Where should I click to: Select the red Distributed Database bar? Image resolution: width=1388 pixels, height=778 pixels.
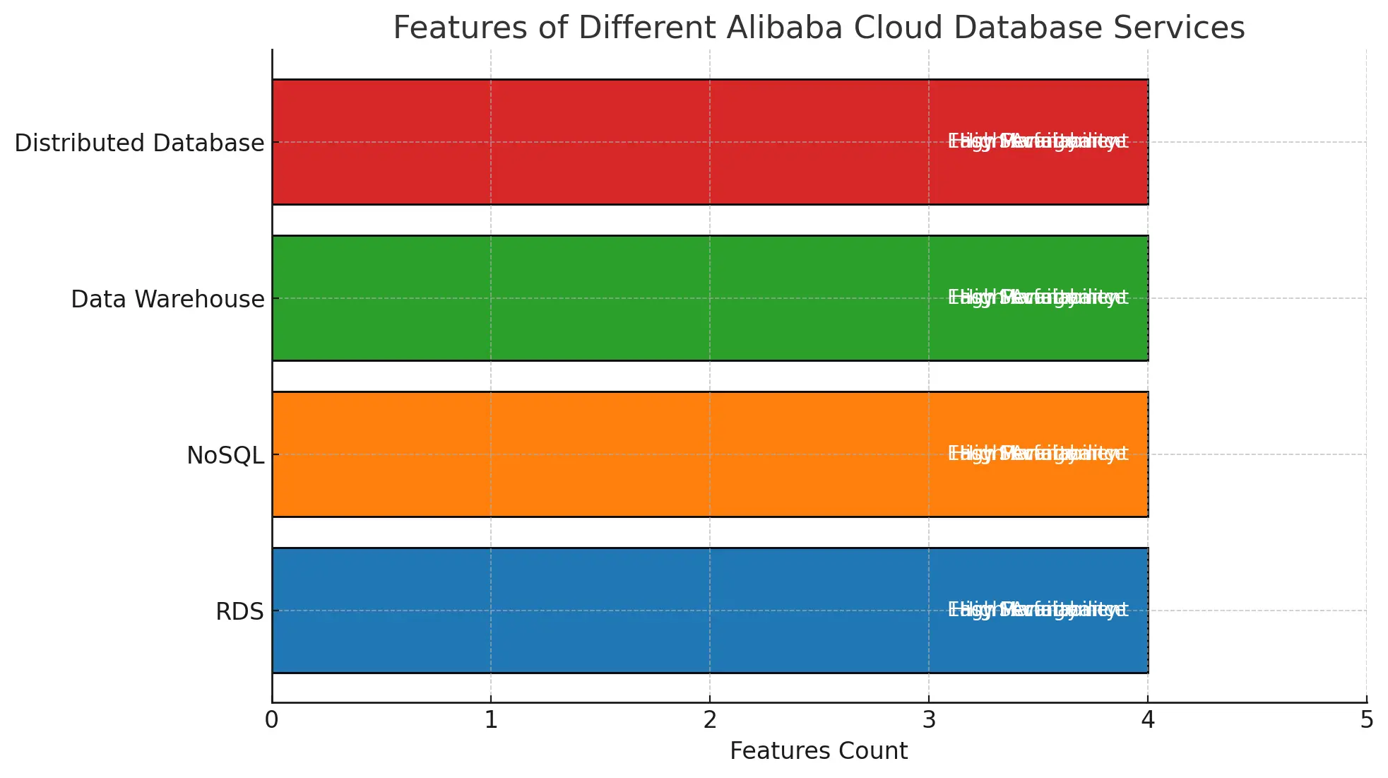pos(600,142)
